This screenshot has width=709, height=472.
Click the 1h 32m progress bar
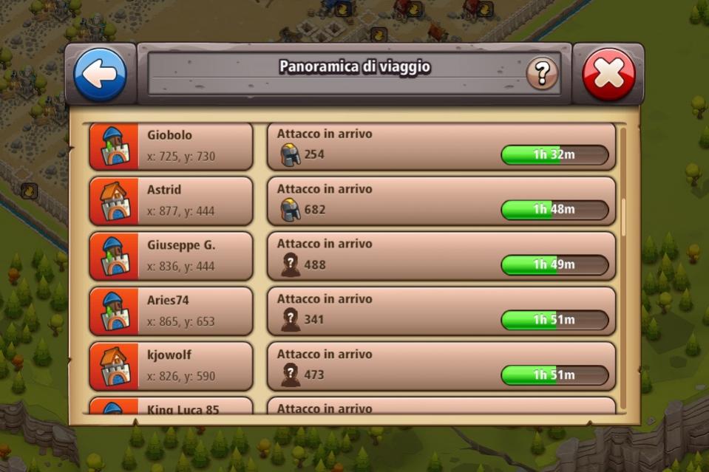[x=554, y=155]
